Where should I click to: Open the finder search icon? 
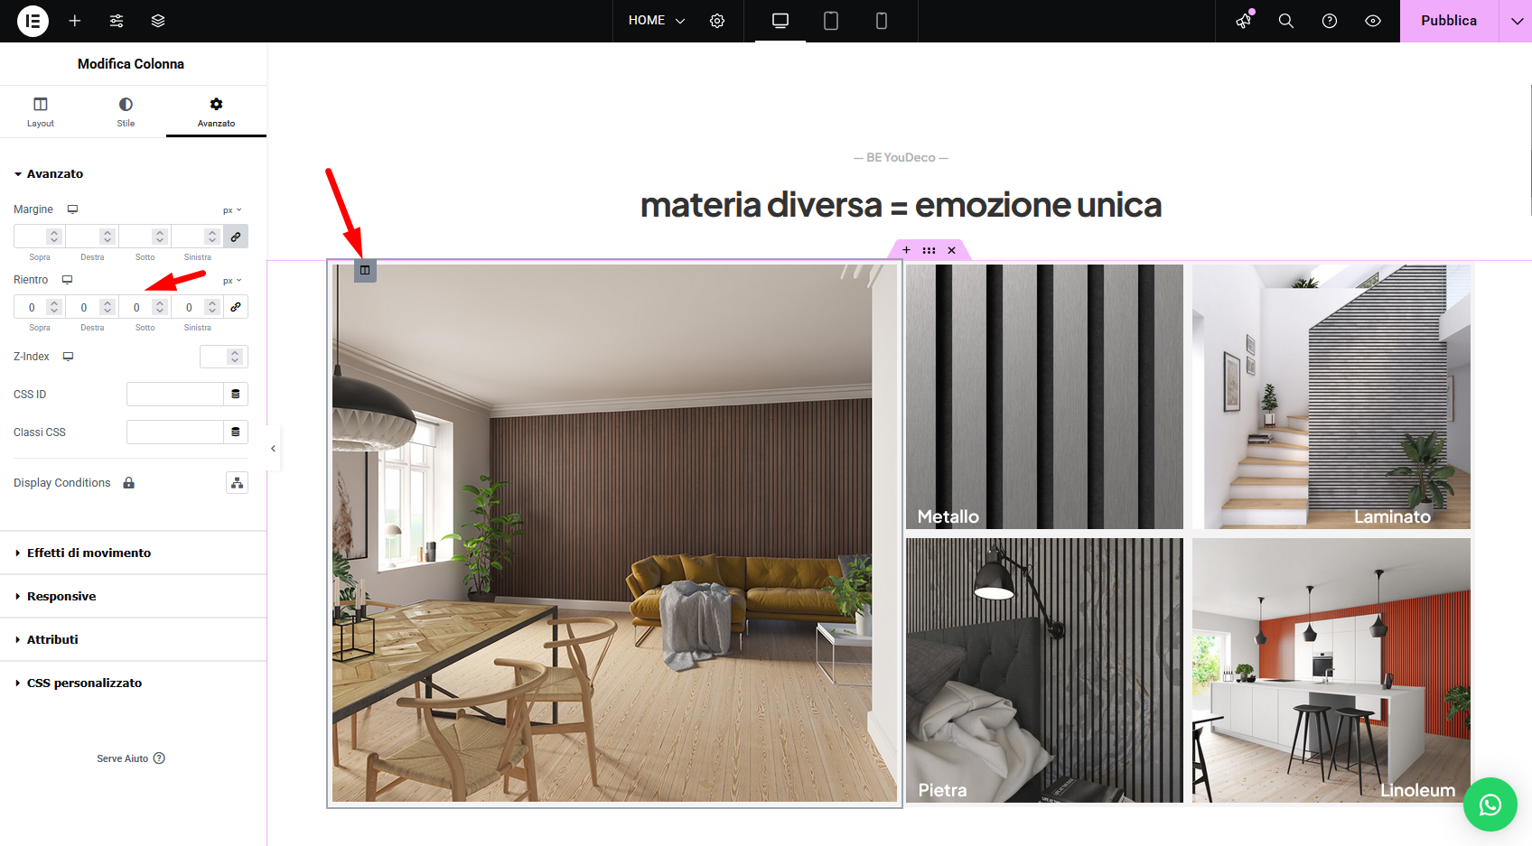coord(1286,21)
